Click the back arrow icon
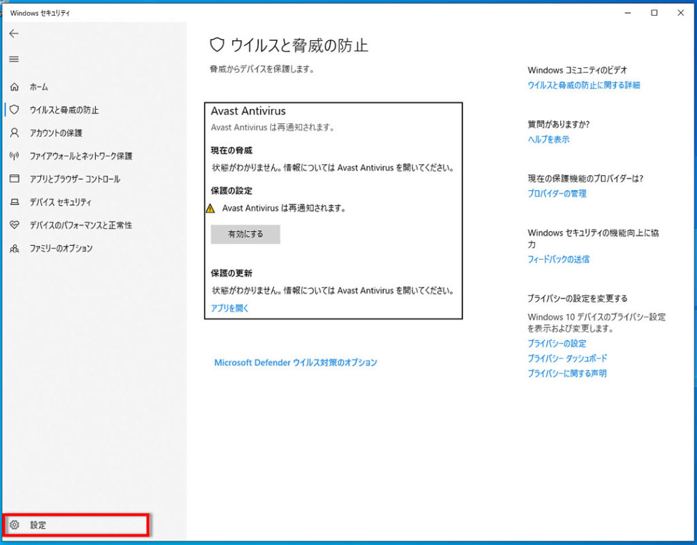697x545 pixels. [14, 33]
